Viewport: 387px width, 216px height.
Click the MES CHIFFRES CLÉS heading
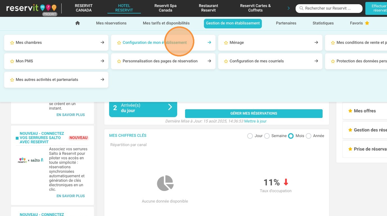128,135
